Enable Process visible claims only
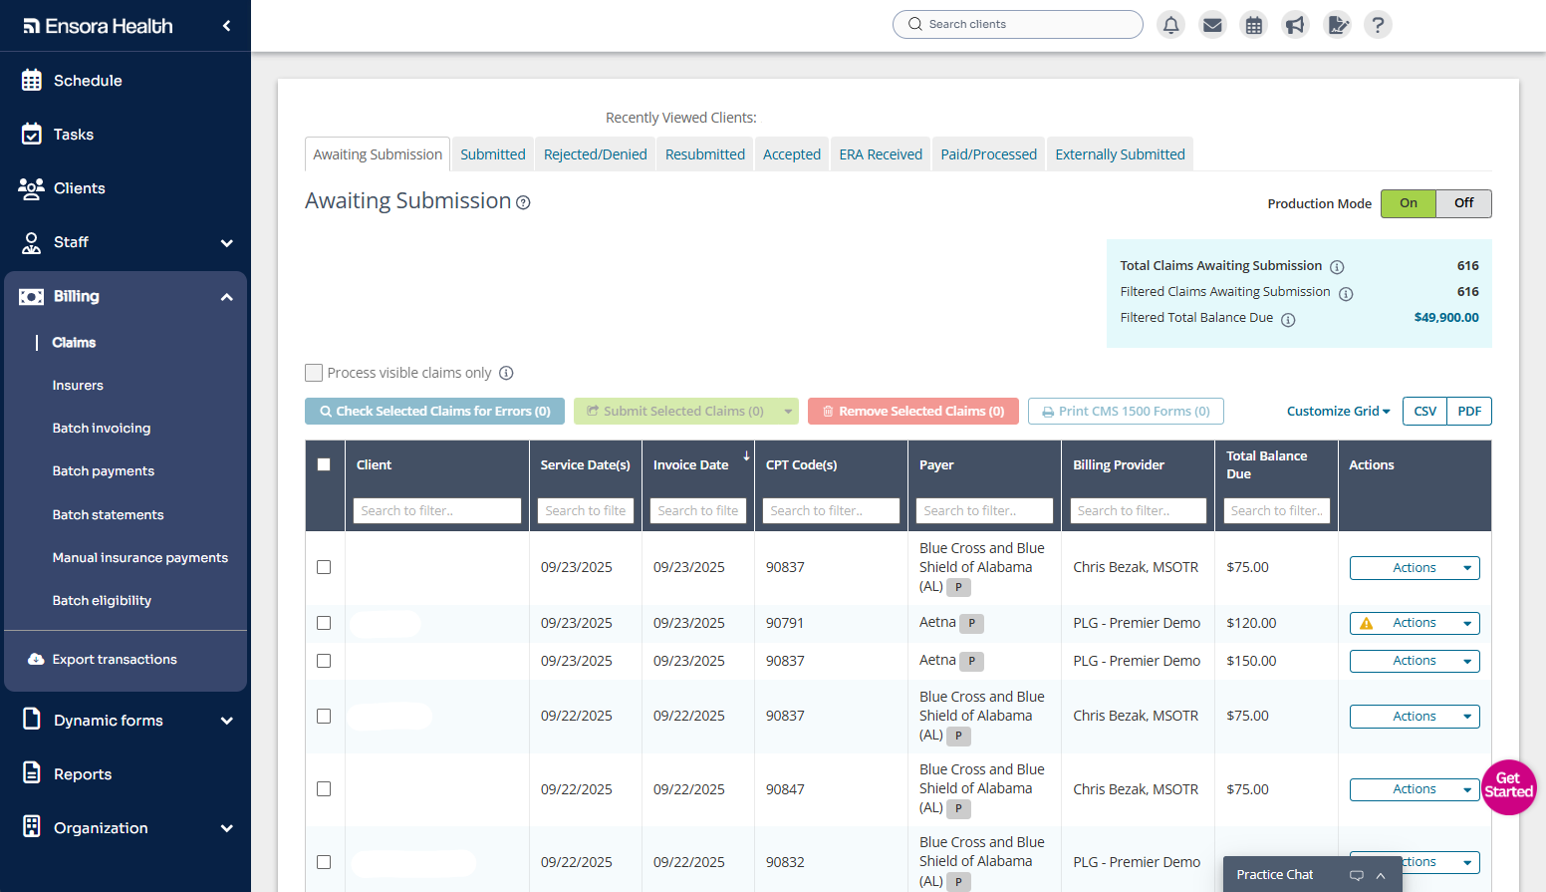This screenshot has width=1546, height=892. click(314, 372)
